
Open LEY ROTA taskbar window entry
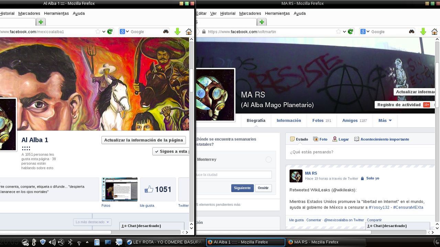(164, 242)
